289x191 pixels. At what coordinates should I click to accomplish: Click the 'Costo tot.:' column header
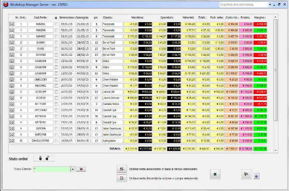(232, 18)
